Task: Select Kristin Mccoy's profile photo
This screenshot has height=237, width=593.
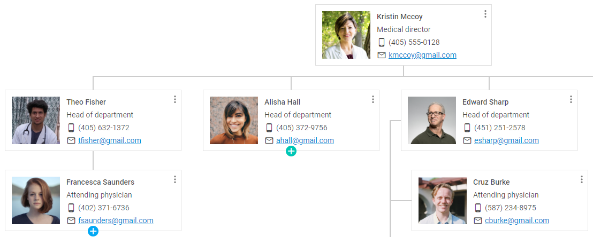Action: (346, 35)
